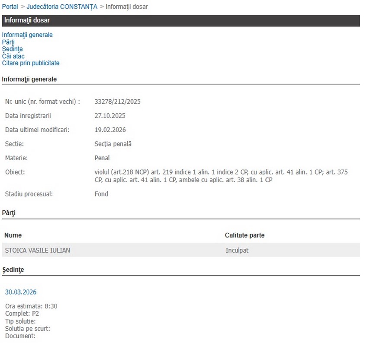The height and width of the screenshot is (346, 370).
Task: Click the Nume column header
Action: [x=13, y=235]
